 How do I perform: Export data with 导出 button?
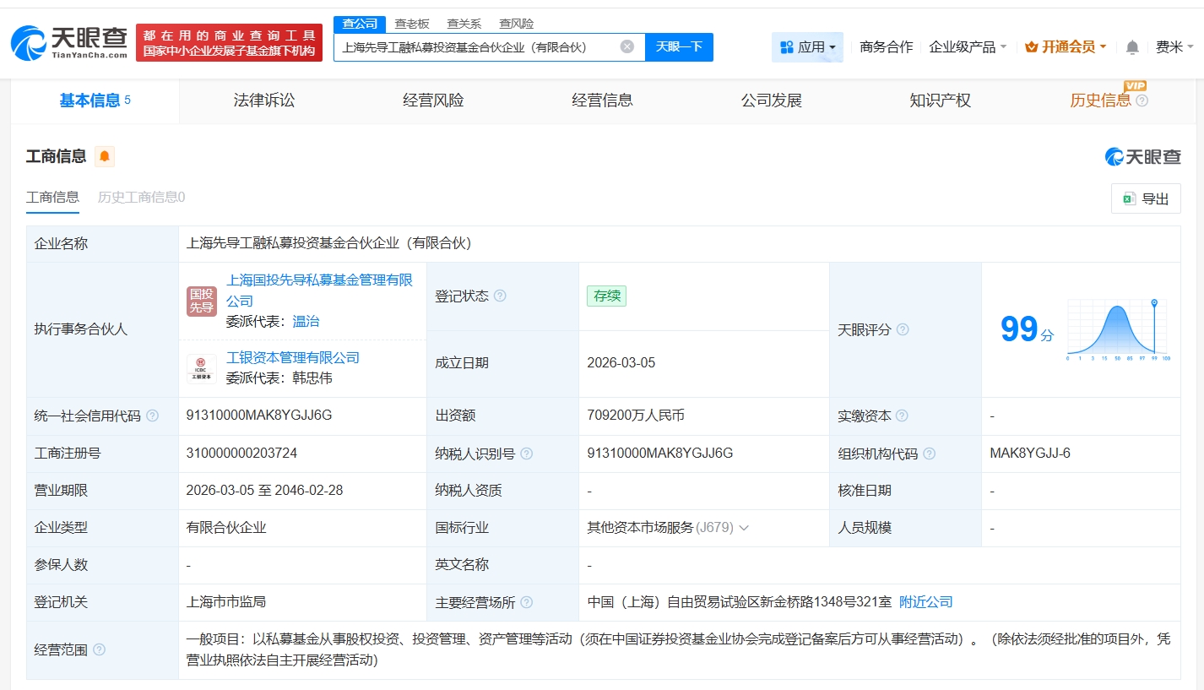point(1146,198)
